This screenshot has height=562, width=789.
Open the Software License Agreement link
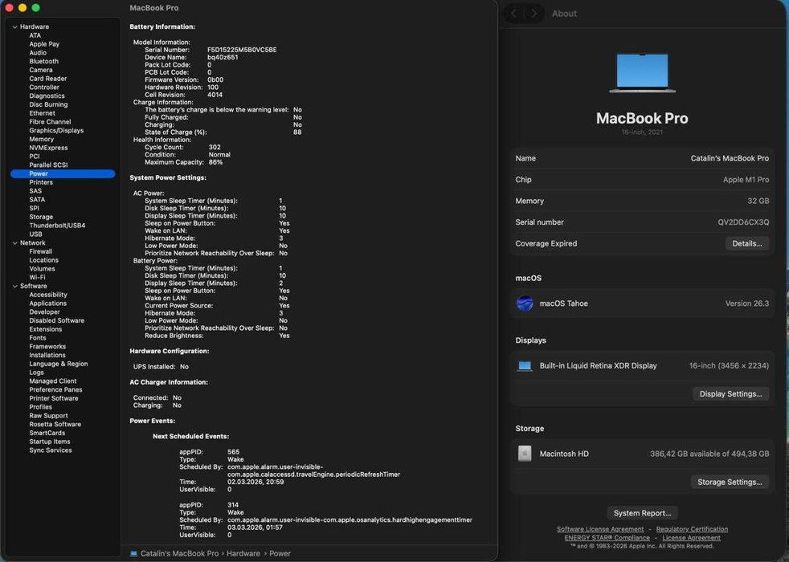tap(600, 529)
